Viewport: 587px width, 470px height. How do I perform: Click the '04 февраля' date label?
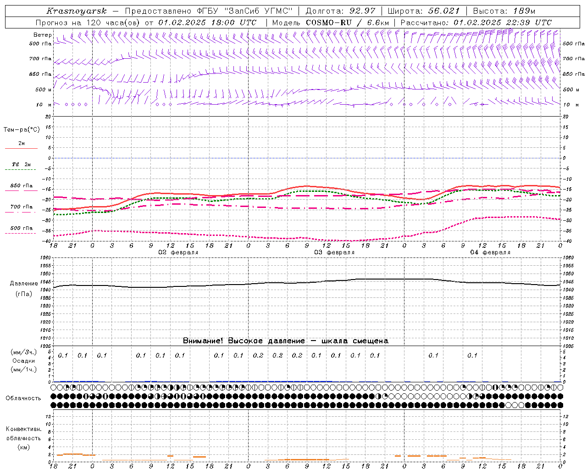(490, 252)
